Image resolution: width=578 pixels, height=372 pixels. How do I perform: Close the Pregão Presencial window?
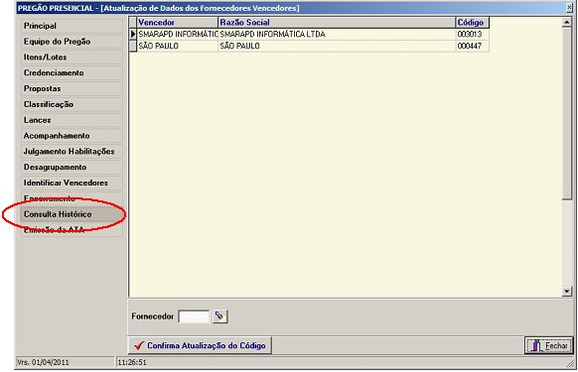569,8
